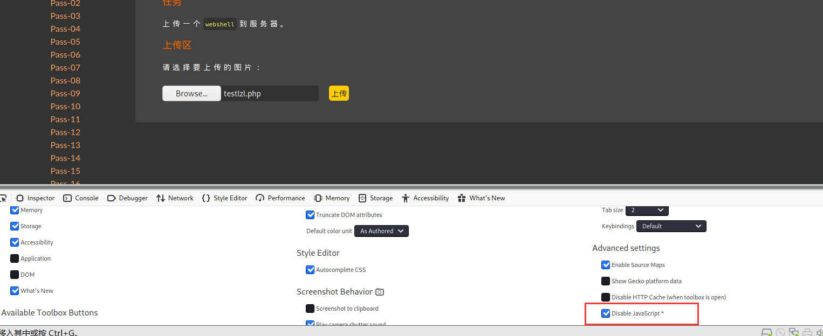Toggle Truncate DOM attributes checkbox
The width and height of the screenshot is (823, 336).
click(310, 215)
